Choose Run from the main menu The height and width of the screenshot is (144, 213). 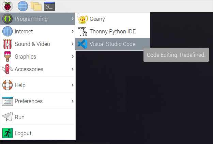[19, 117]
